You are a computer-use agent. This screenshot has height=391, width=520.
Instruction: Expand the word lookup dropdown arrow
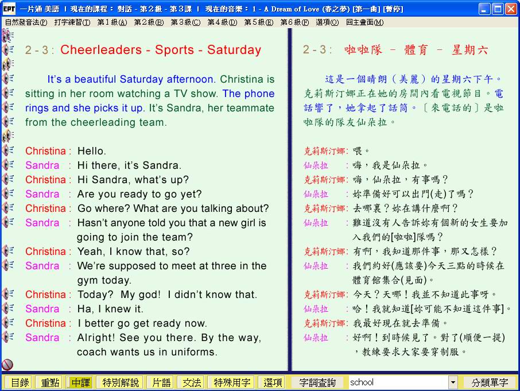[x=453, y=382]
